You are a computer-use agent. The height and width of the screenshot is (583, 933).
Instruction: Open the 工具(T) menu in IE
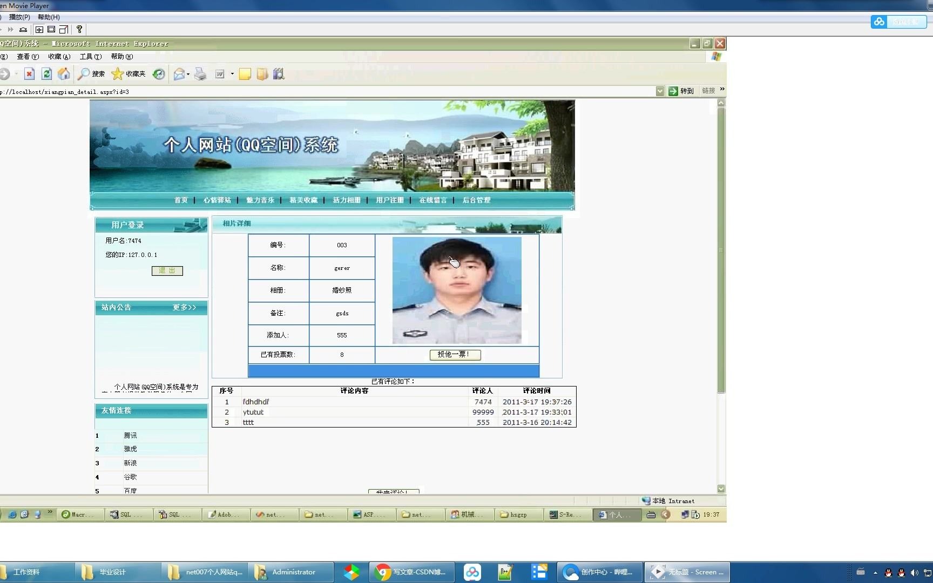(91, 56)
